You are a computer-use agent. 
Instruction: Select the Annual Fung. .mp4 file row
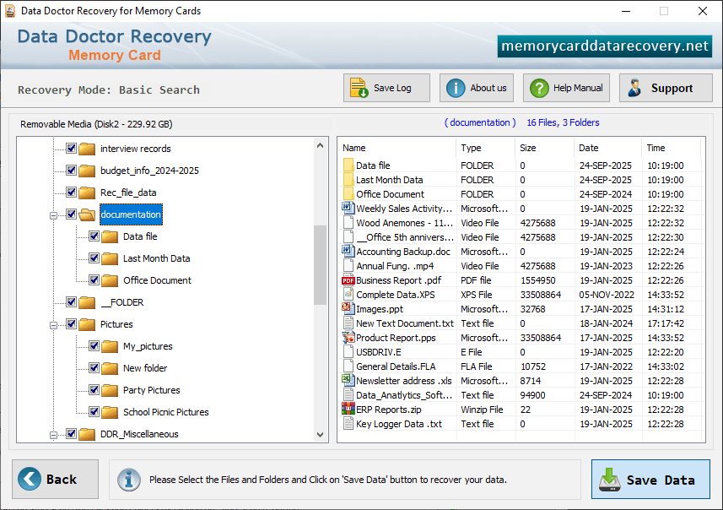(x=521, y=266)
